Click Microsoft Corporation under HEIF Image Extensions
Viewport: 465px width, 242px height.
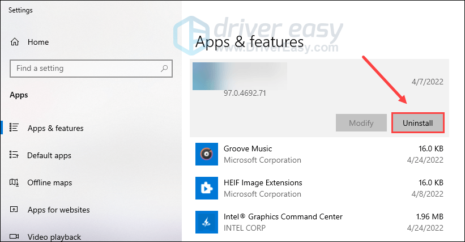tap(262, 194)
